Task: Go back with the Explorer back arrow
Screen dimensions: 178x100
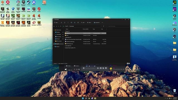Action: pyautogui.click(x=54, y=26)
